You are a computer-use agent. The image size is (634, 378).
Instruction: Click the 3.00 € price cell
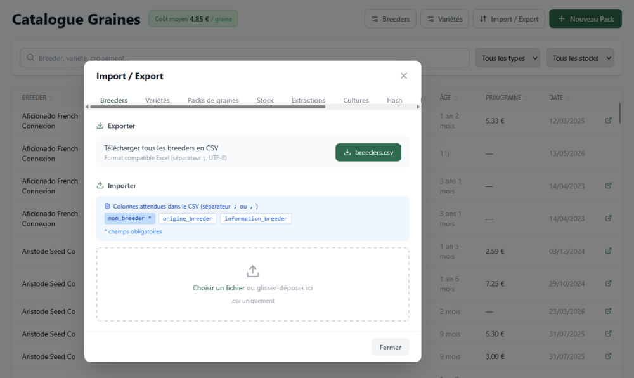click(495, 356)
